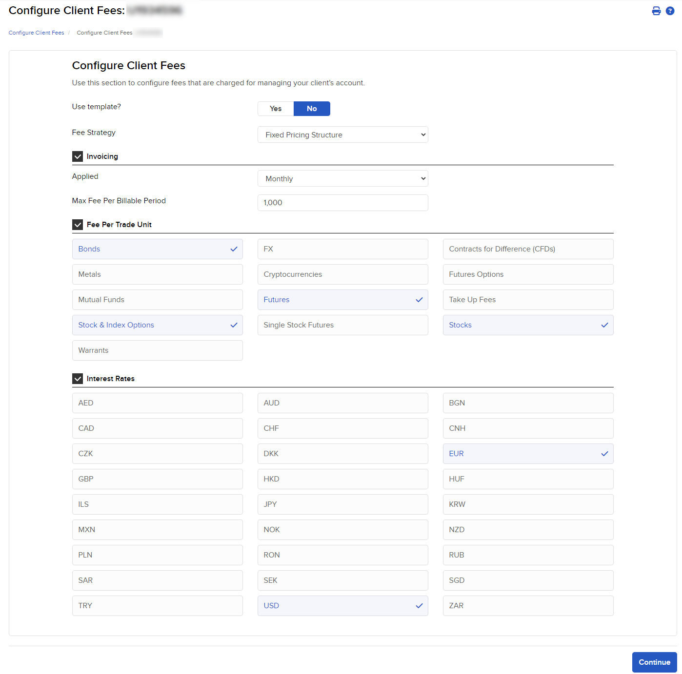Click the Max Fee Per Billable Period field
Viewport: 682px width, 674px height.
tap(342, 203)
